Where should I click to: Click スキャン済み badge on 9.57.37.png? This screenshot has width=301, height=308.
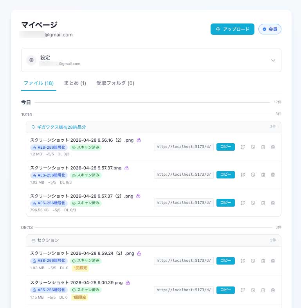(x=86, y=175)
